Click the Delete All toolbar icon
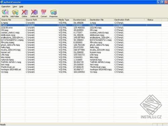 (34, 13)
